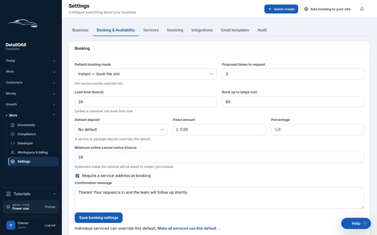Click the Settings gear icon in sidebar

12,162
